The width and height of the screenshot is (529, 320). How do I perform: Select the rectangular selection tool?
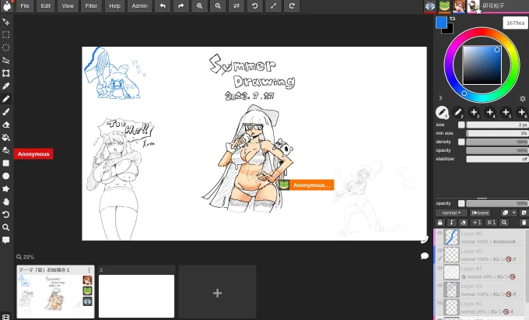pos(5,35)
